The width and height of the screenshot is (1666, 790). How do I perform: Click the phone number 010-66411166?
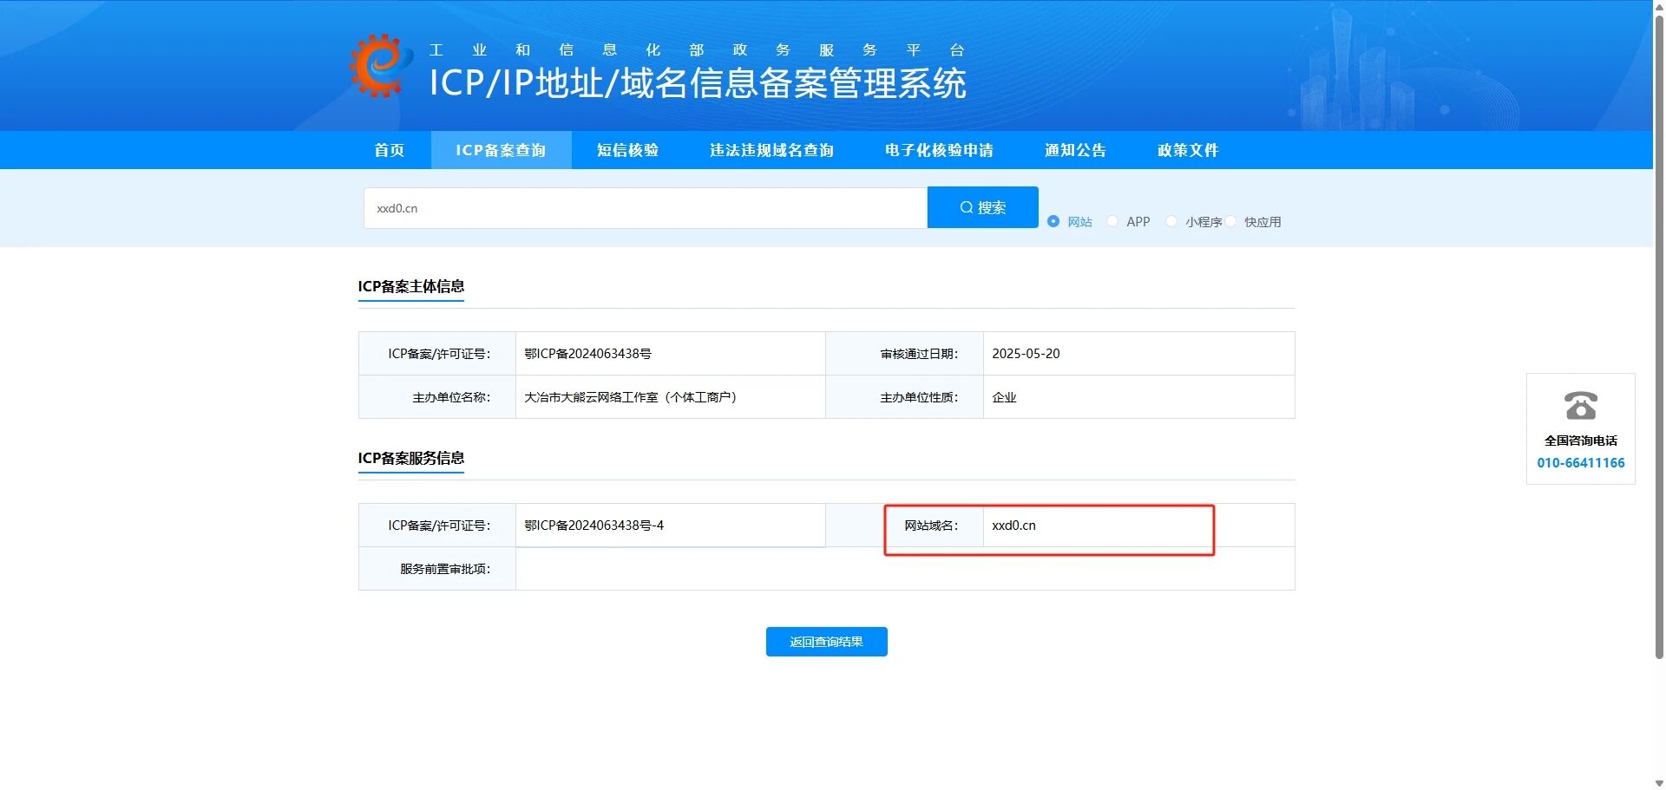(1580, 463)
